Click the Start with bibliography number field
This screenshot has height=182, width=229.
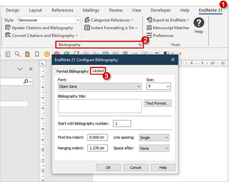tap(122, 124)
